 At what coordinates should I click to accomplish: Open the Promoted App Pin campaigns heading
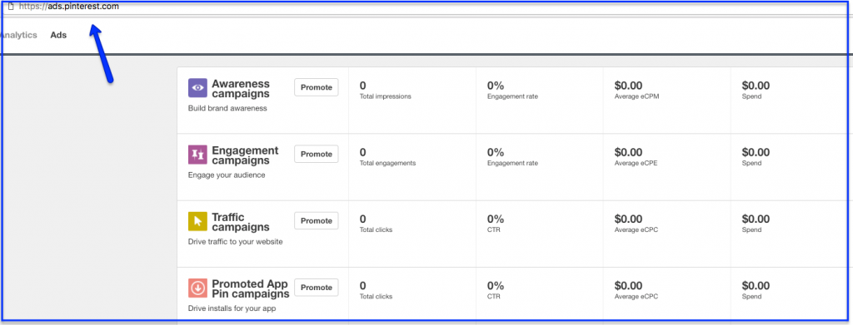250,288
